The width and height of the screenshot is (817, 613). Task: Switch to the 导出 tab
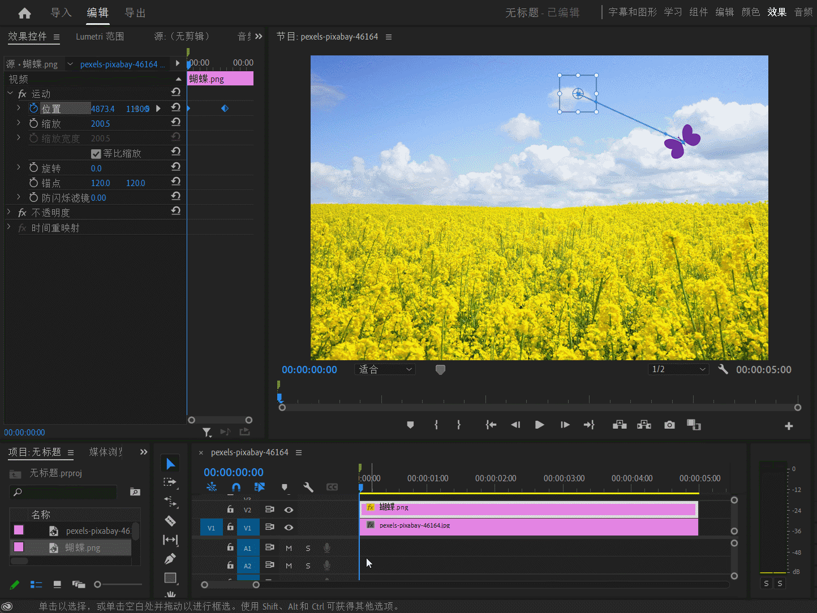135,13
